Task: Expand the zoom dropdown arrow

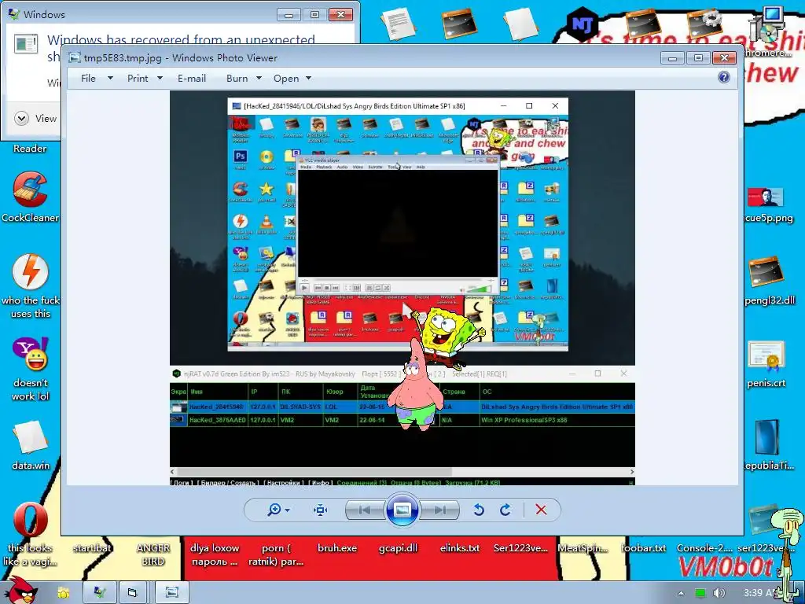Action: click(288, 510)
